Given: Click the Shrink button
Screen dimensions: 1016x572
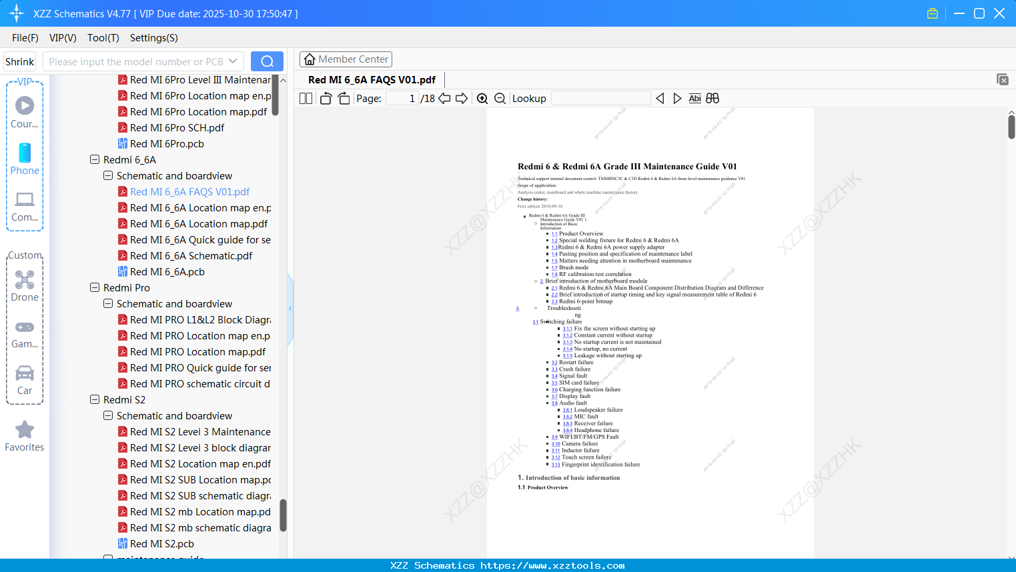Looking at the screenshot, I should pos(20,61).
